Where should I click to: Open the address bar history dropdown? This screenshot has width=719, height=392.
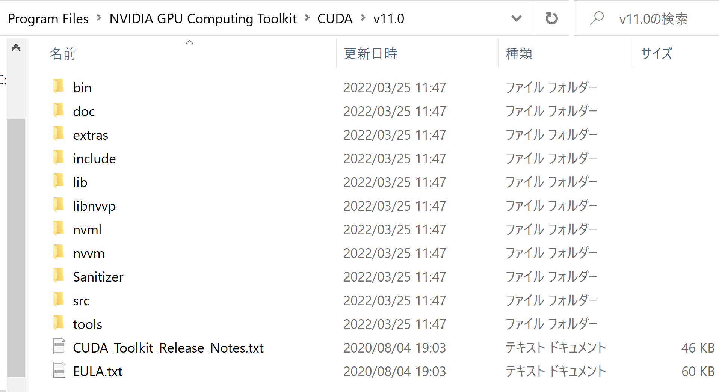pyautogui.click(x=517, y=18)
